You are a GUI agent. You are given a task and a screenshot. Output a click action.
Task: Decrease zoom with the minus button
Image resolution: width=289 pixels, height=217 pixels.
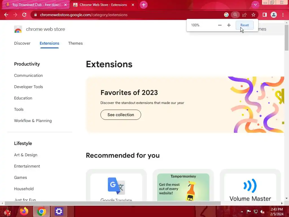(220, 25)
